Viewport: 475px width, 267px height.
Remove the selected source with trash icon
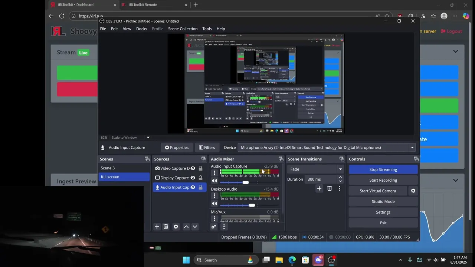pyautogui.click(x=166, y=227)
